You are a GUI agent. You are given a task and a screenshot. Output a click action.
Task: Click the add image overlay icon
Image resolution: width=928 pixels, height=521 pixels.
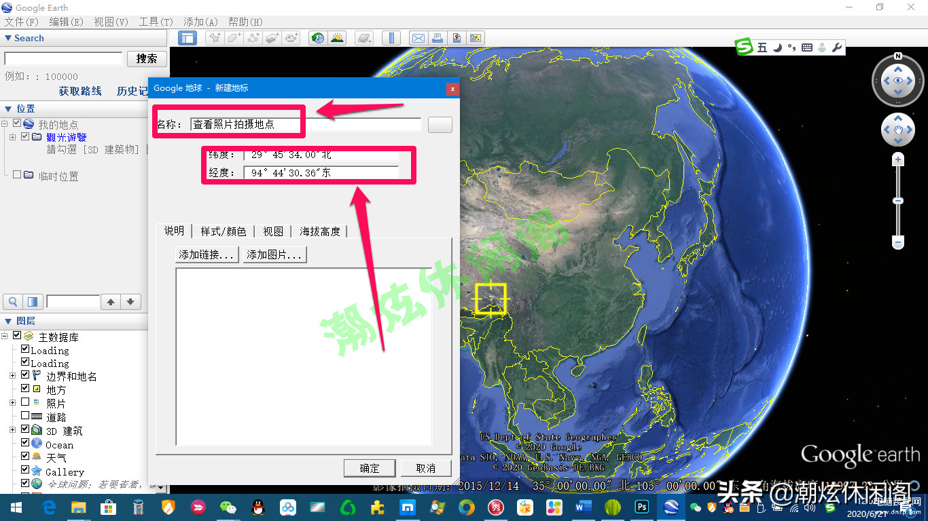click(272, 38)
